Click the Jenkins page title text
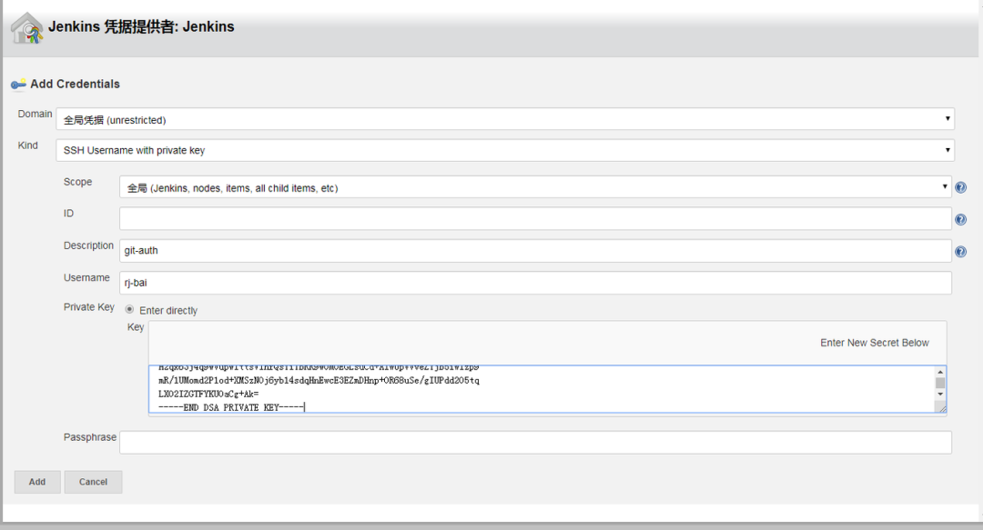The height and width of the screenshot is (530, 983). tap(141, 26)
